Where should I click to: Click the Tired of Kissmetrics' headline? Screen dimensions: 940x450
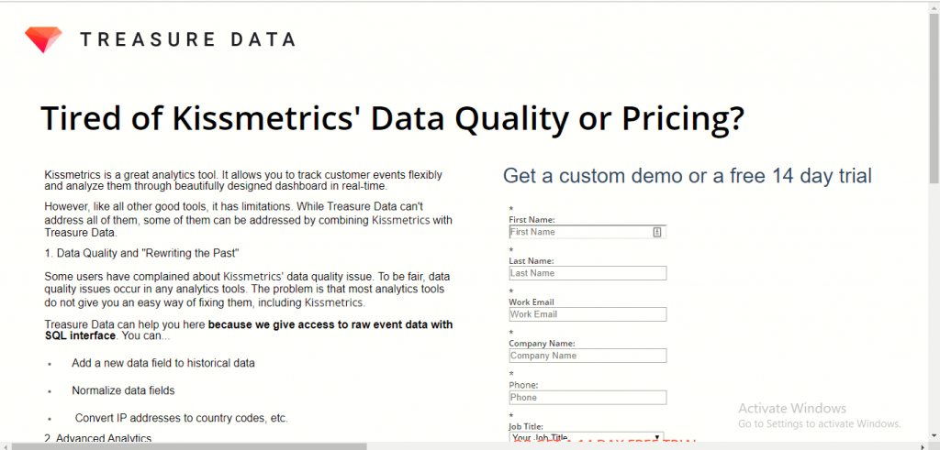tap(392, 119)
